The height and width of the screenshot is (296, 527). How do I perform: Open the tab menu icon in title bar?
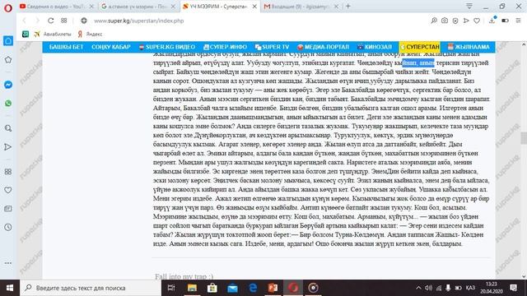click(469, 6)
